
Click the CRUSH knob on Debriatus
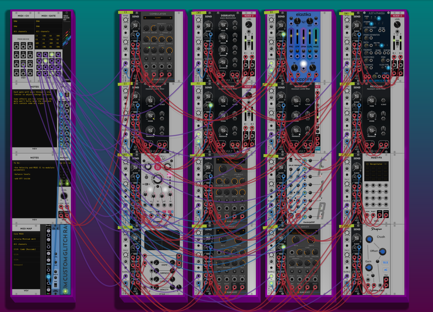pos(223,37)
